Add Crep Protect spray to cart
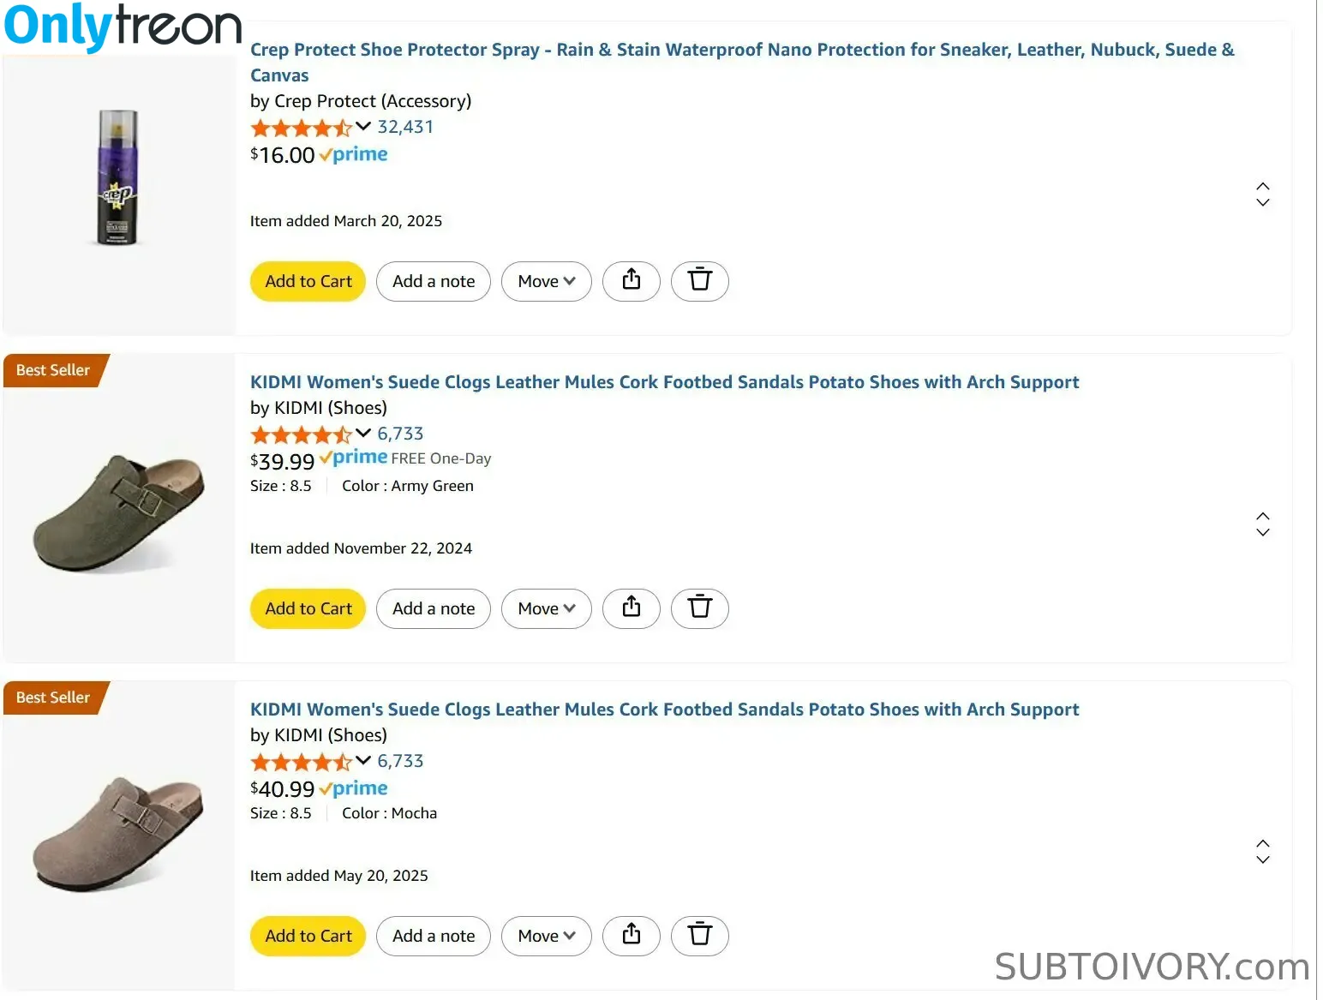The height and width of the screenshot is (1000, 1323). coord(308,281)
